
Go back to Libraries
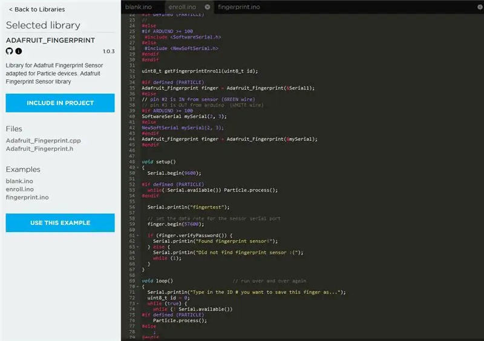pyautogui.click(x=37, y=10)
